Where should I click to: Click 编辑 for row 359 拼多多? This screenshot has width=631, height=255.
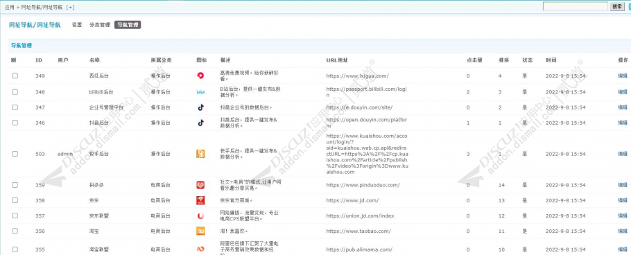pyautogui.click(x=623, y=185)
